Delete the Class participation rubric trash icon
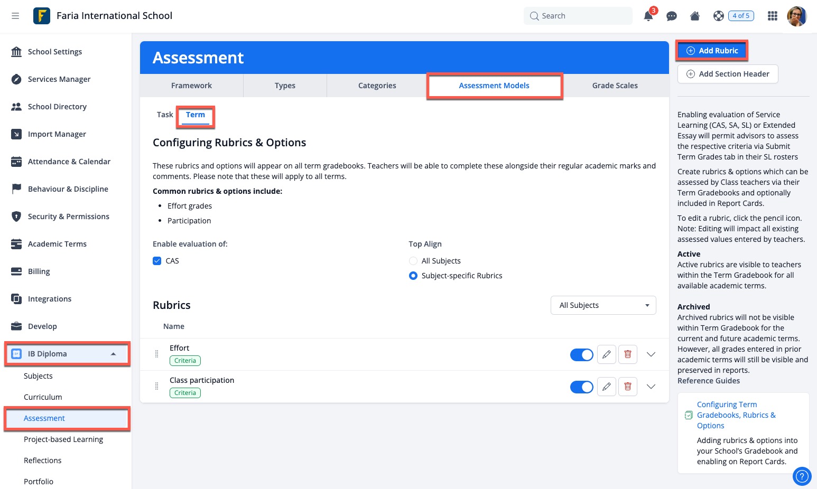817x489 pixels. click(x=628, y=387)
